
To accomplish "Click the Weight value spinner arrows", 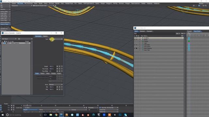I will pos(57,66).
